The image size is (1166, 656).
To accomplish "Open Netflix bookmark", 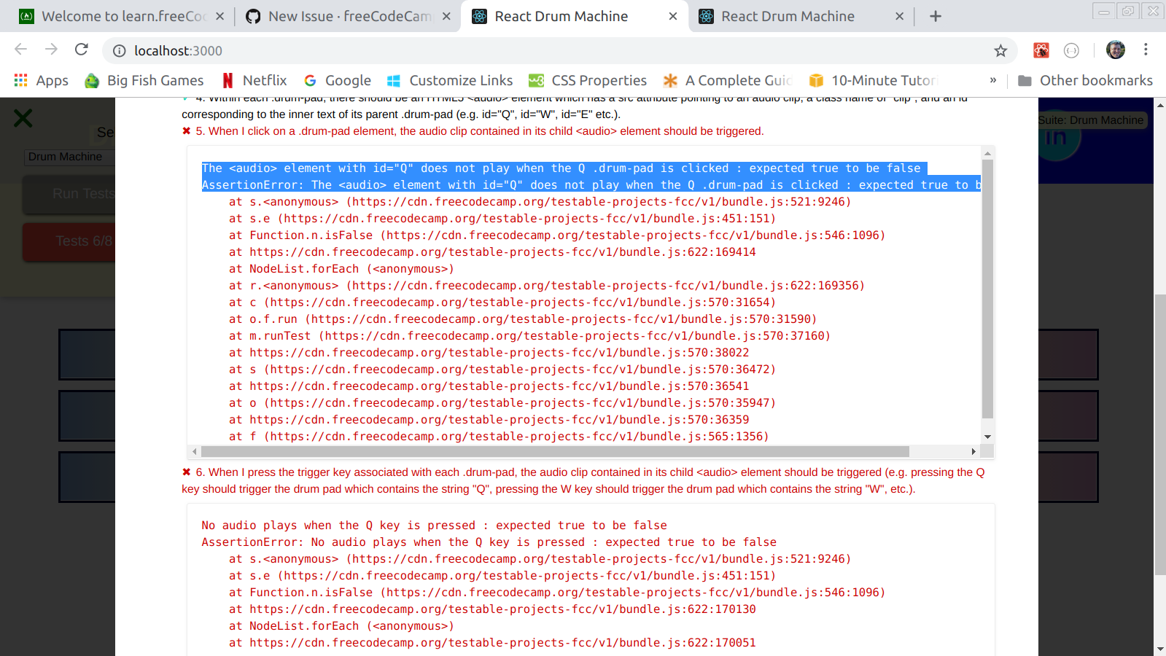I will [254, 80].
